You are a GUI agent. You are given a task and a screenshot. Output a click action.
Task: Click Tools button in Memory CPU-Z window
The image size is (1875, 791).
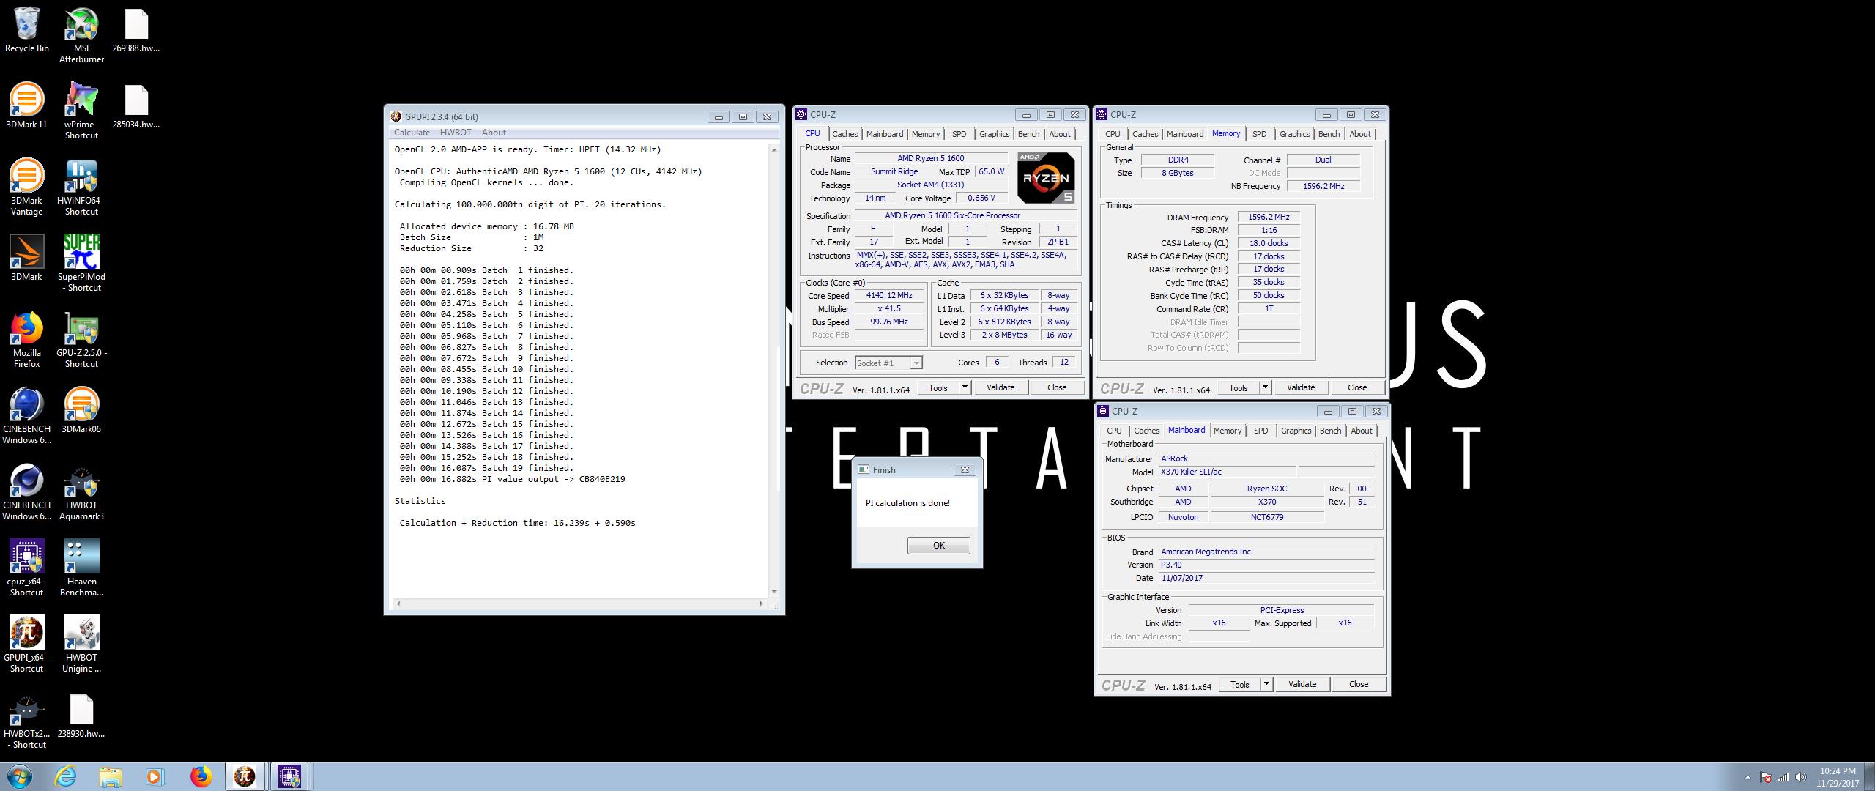click(1238, 387)
